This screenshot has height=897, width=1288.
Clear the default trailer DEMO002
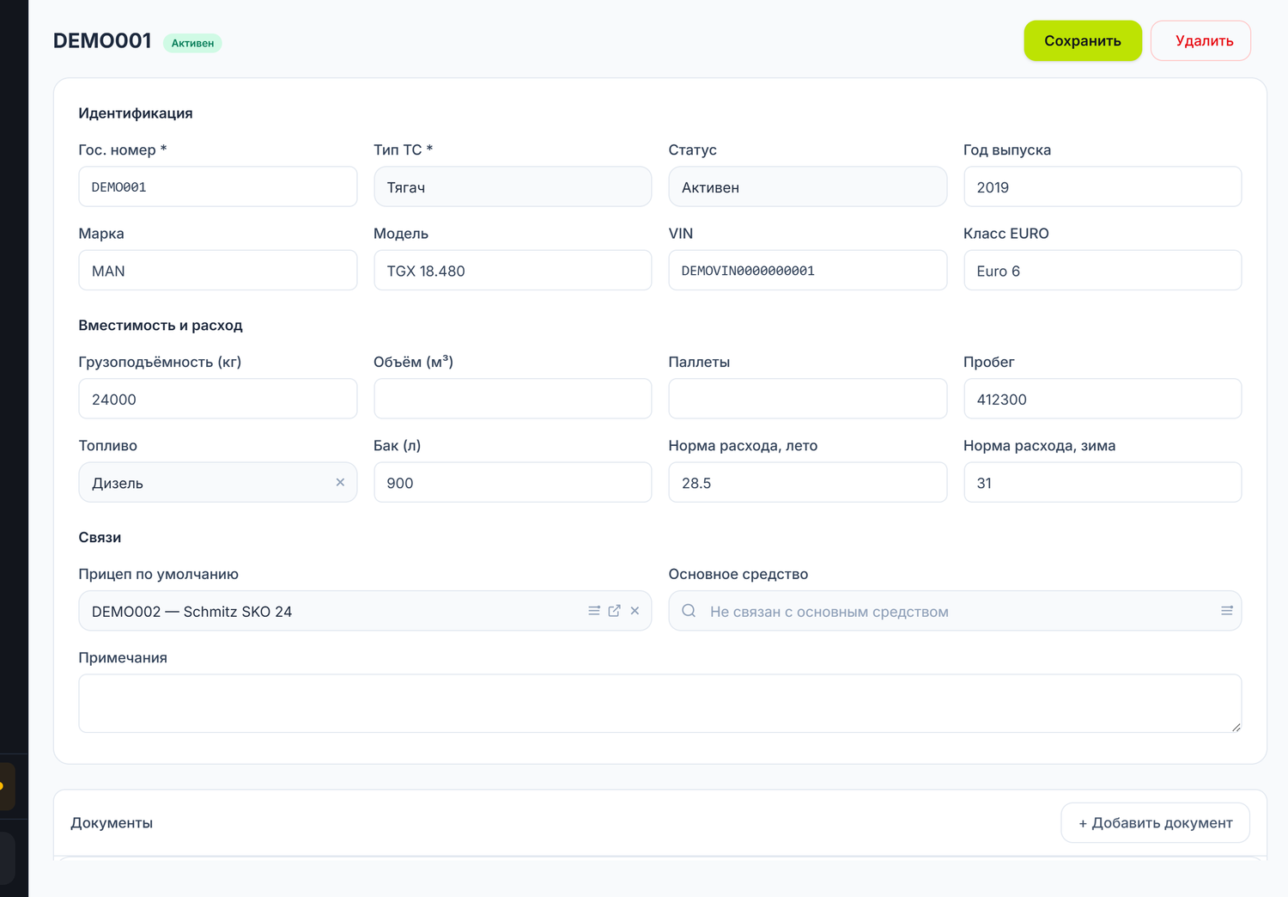[x=635, y=611]
